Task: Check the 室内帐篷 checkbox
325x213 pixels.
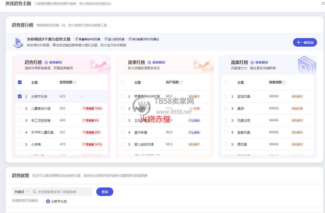Action: point(123,132)
